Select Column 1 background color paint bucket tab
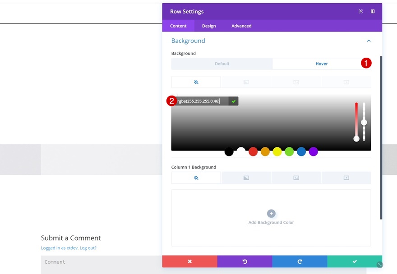This screenshot has height=274, width=397. 196,178
